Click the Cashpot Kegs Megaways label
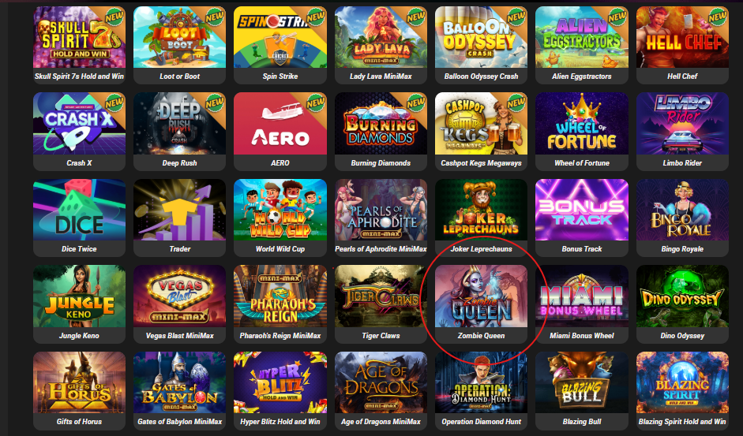The width and height of the screenshot is (743, 436). pyautogui.click(x=481, y=163)
